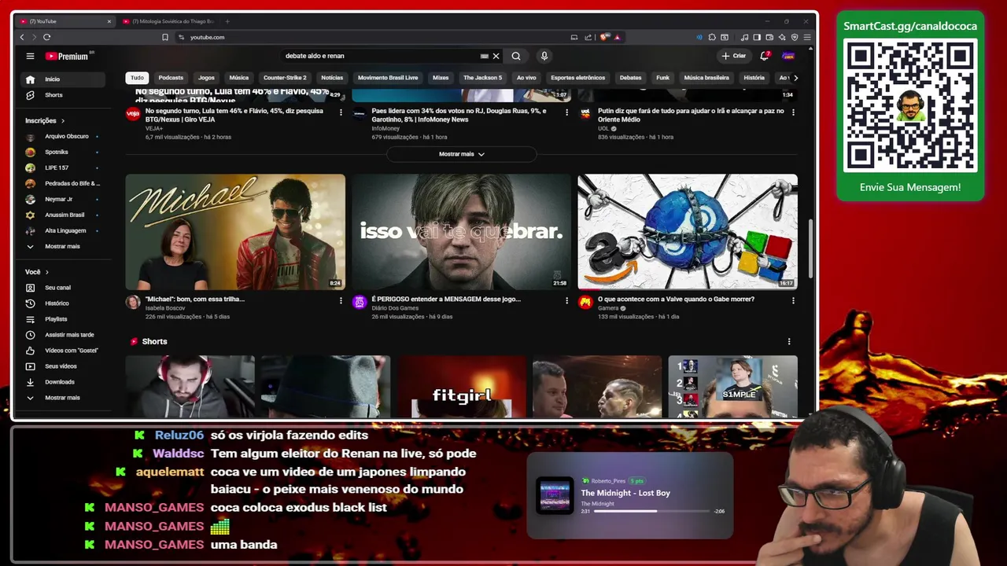This screenshot has height=566, width=1007.
Task: Open Brave Leo AI sparkle icon
Action: point(782,37)
